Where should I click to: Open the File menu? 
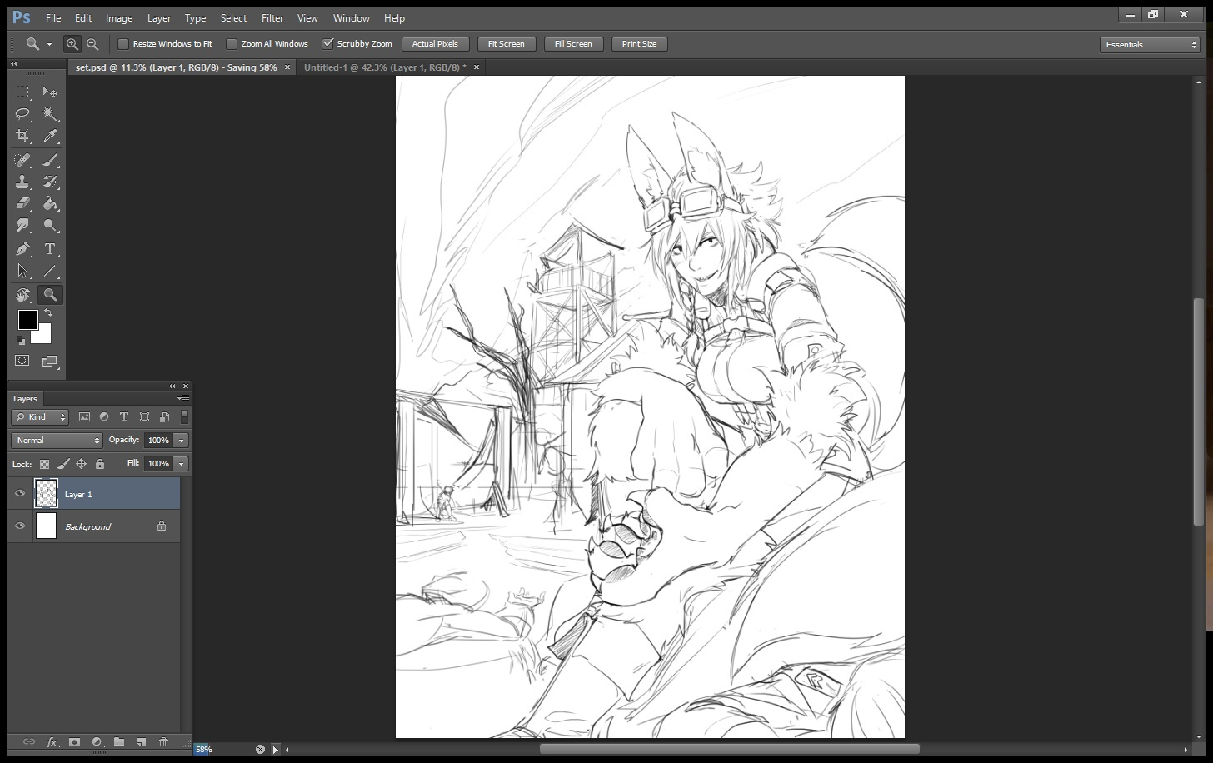tap(53, 18)
